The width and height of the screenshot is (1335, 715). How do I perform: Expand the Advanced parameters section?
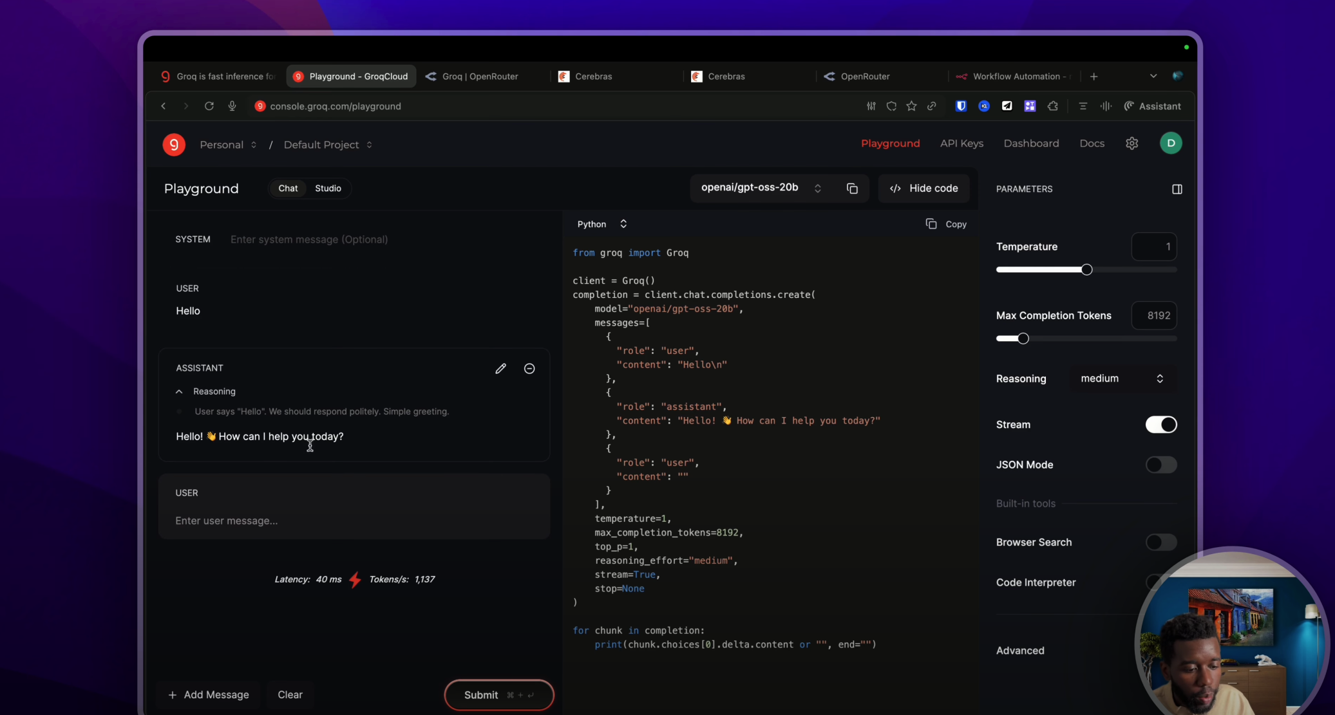tap(1020, 651)
